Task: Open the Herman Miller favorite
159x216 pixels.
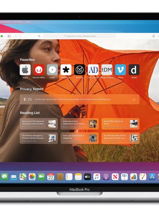Action: (39, 70)
